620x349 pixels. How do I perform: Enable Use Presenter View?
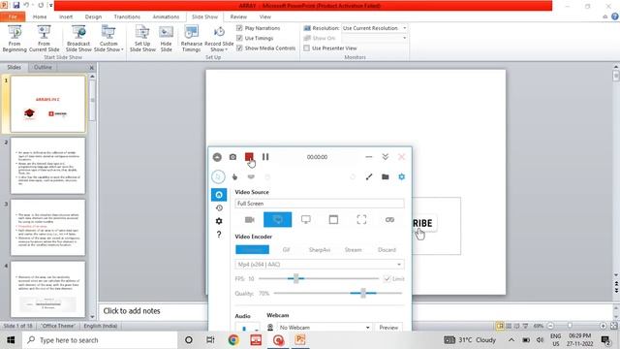(x=306, y=48)
